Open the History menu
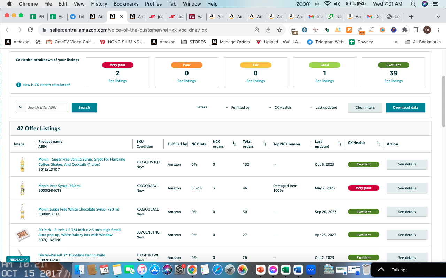446x278 pixels. 99,4
